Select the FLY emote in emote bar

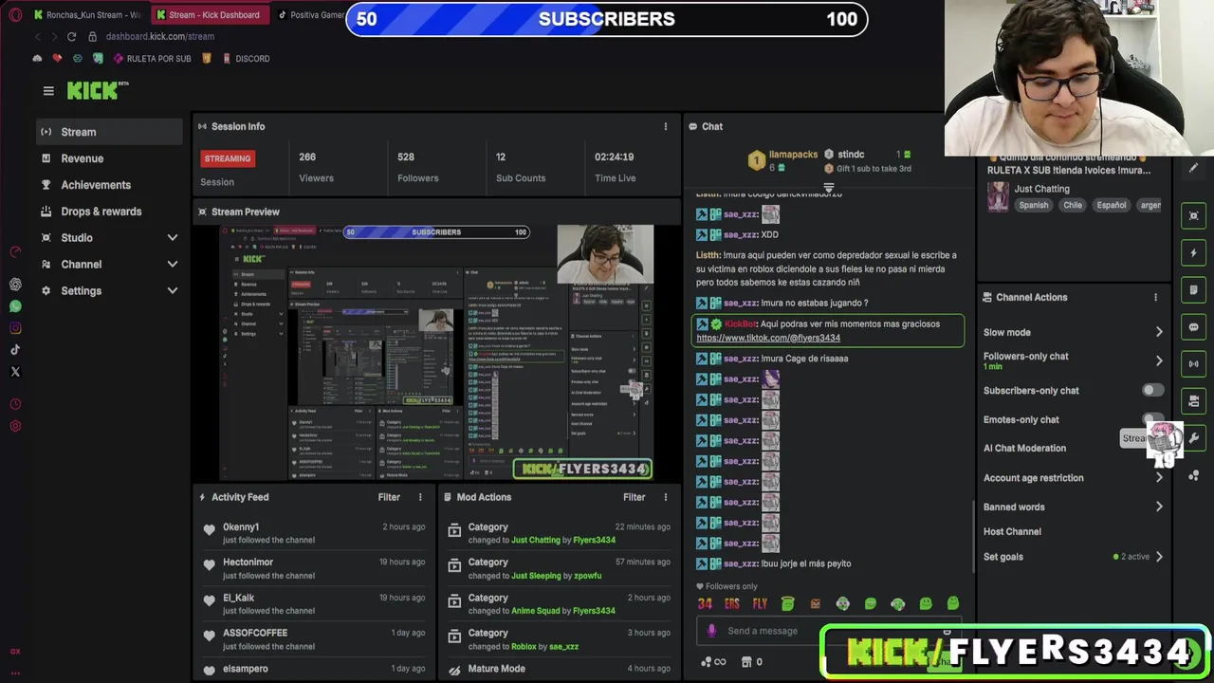click(x=760, y=603)
